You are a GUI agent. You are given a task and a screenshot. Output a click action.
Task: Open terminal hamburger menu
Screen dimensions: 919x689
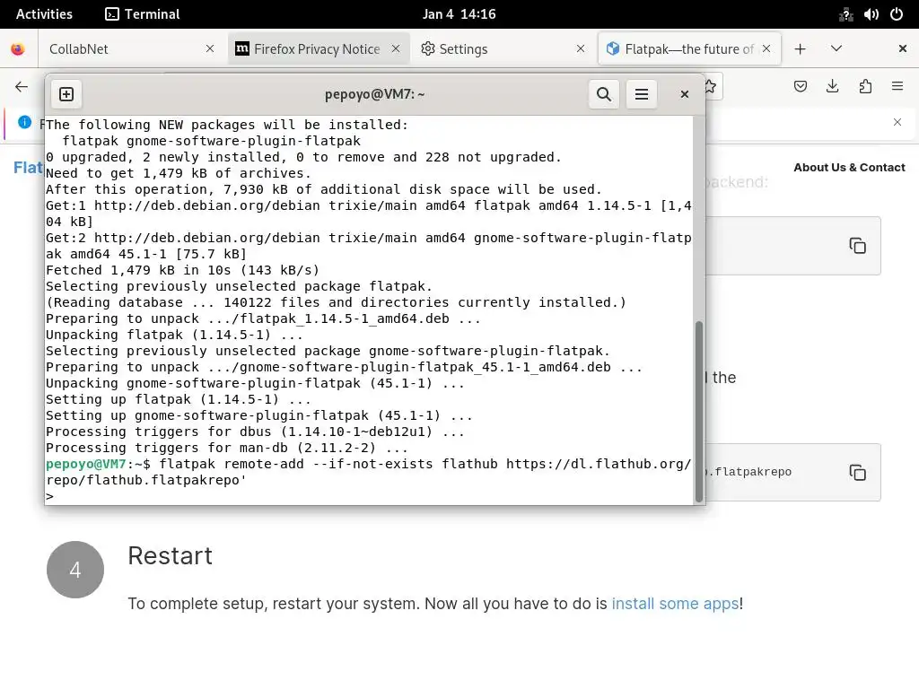point(642,94)
